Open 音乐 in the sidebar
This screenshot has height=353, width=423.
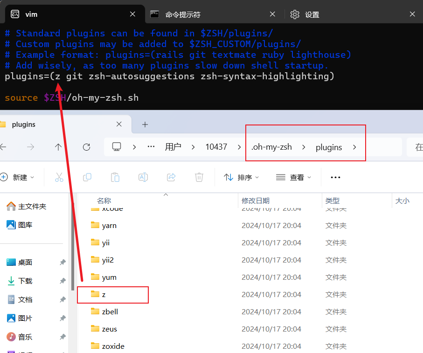(20, 337)
